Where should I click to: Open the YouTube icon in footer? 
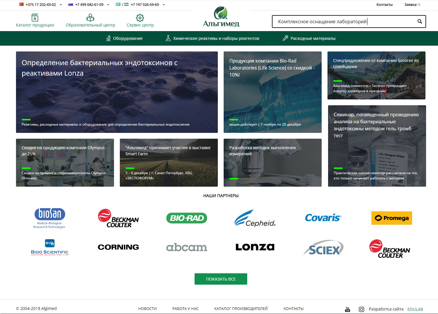tap(348, 309)
